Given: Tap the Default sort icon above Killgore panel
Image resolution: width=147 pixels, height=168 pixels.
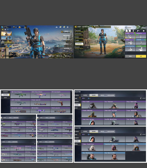Looking at the screenshot, I should point(141,134).
